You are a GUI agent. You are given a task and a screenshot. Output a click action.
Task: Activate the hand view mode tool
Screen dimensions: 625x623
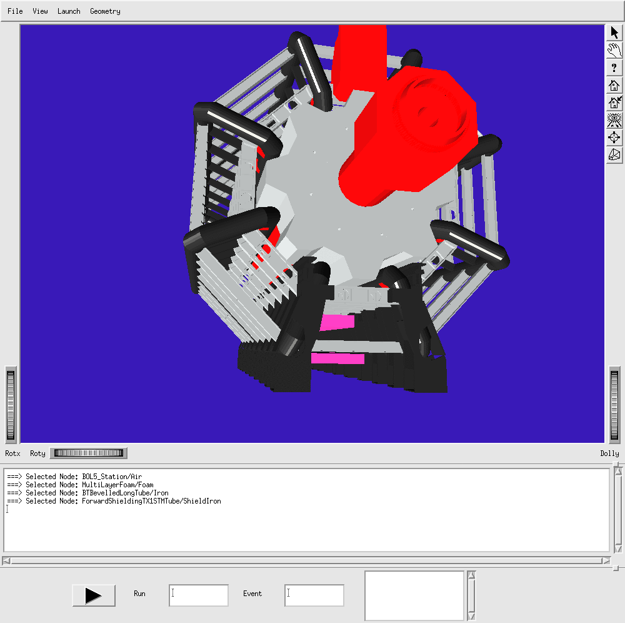(614, 51)
